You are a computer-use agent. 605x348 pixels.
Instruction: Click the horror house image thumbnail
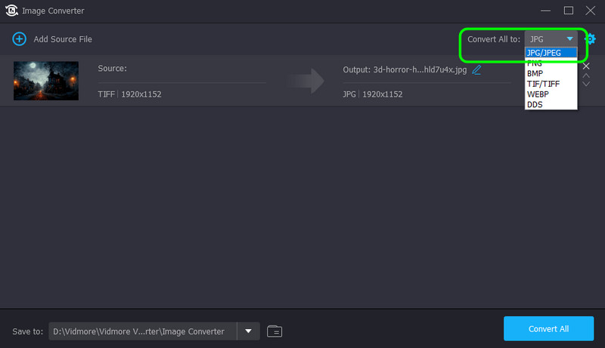(46, 81)
